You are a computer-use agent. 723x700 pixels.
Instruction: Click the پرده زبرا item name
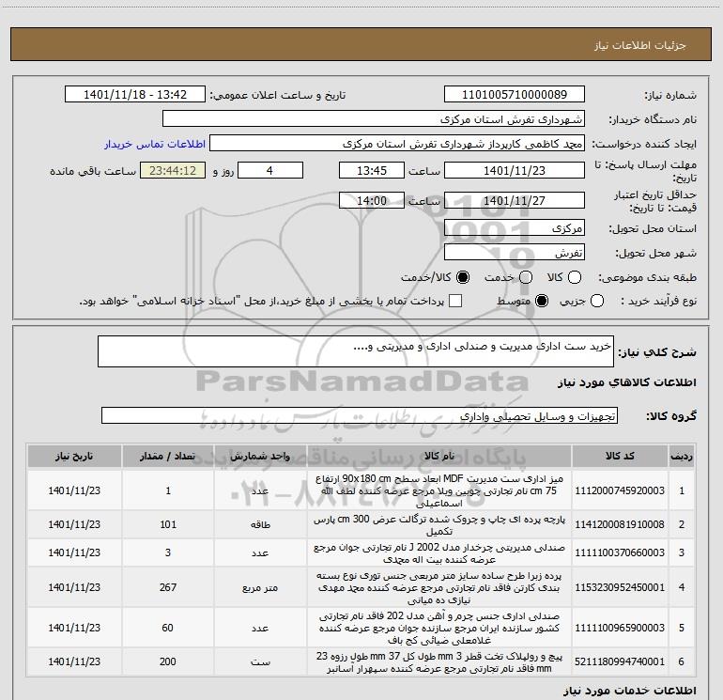[439, 588]
